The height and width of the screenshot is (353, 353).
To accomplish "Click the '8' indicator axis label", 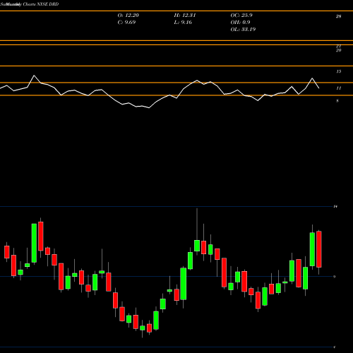I will (337, 101).
